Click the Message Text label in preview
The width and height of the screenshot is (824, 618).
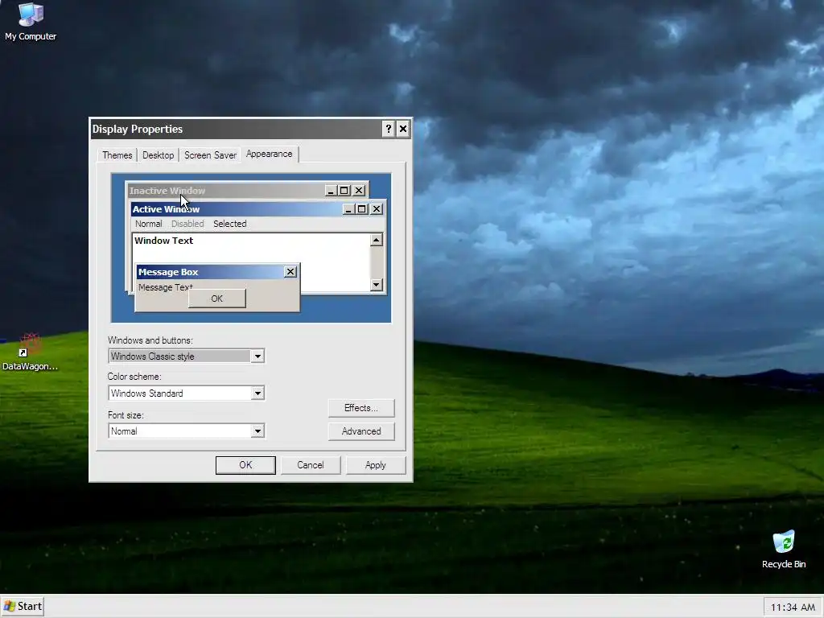click(166, 287)
